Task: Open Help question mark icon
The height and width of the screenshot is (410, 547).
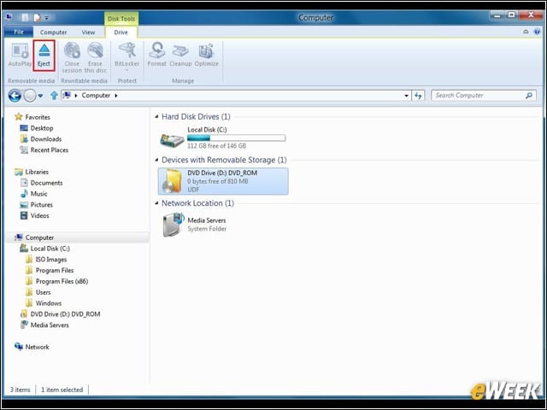Action: click(x=537, y=32)
